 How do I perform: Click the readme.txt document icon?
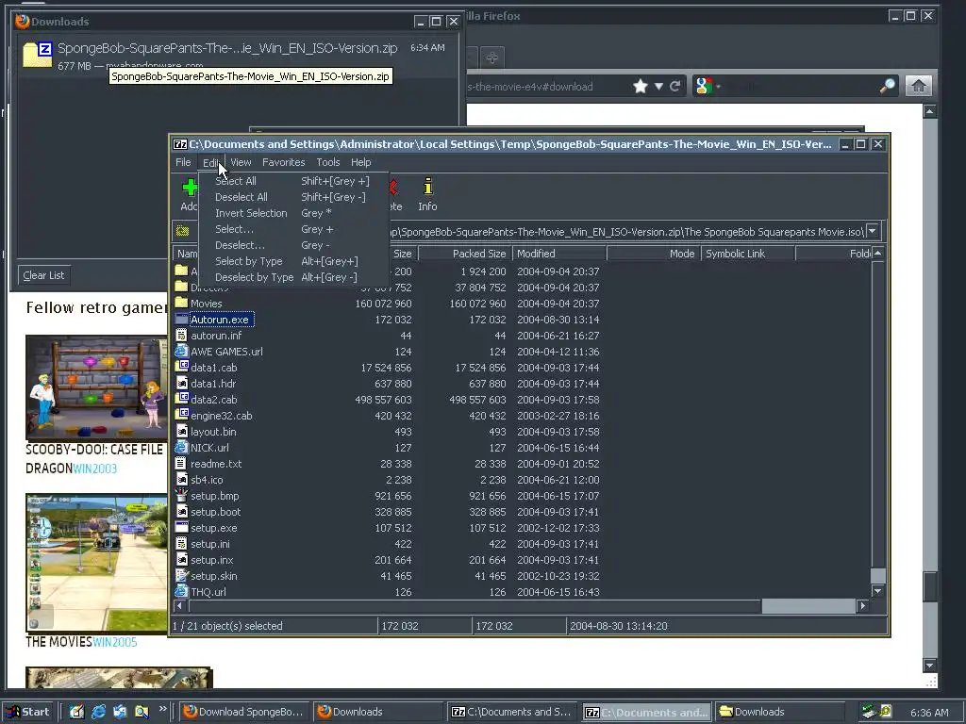181,463
